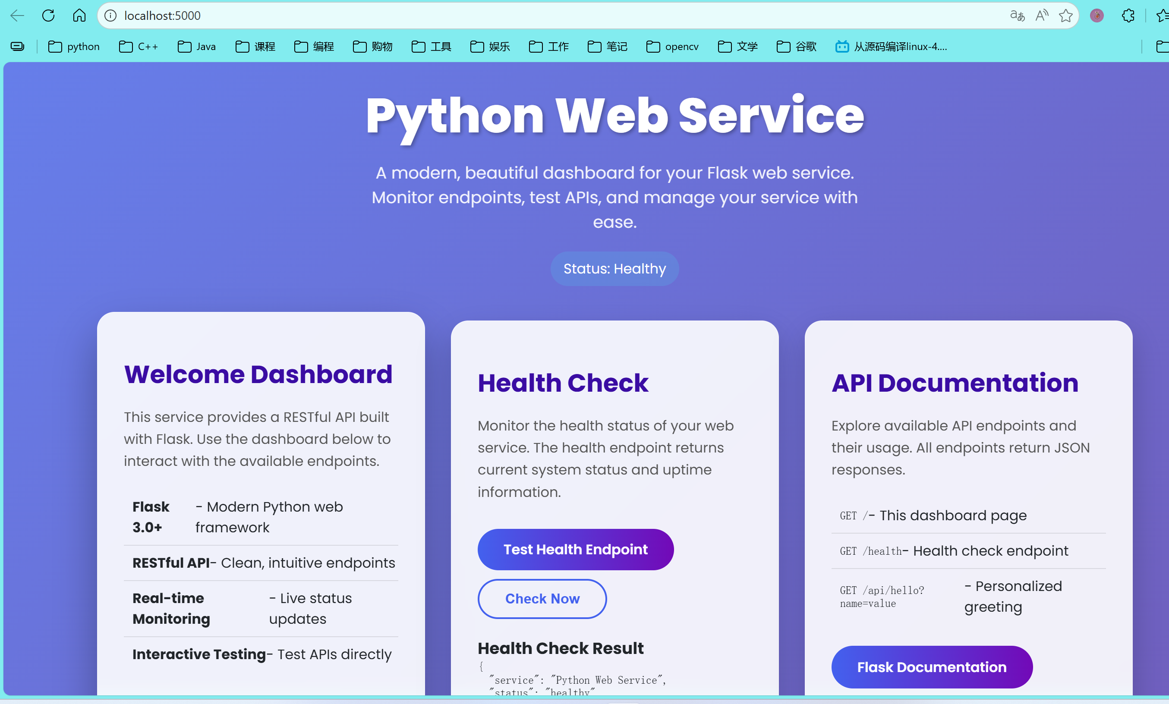Viewport: 1169px width, 704px height.
Task: Click the leftmost icon on the bookmarks bar
Action: [18, 47]
